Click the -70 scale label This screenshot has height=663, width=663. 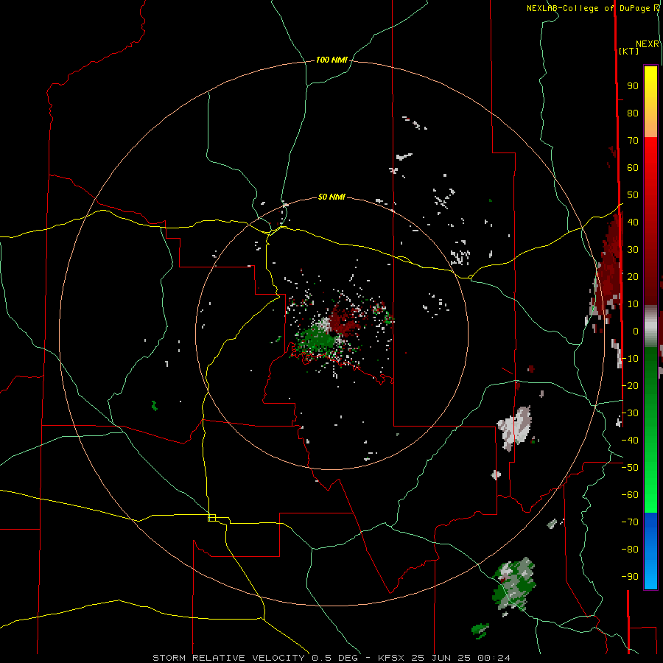point(630,522)
